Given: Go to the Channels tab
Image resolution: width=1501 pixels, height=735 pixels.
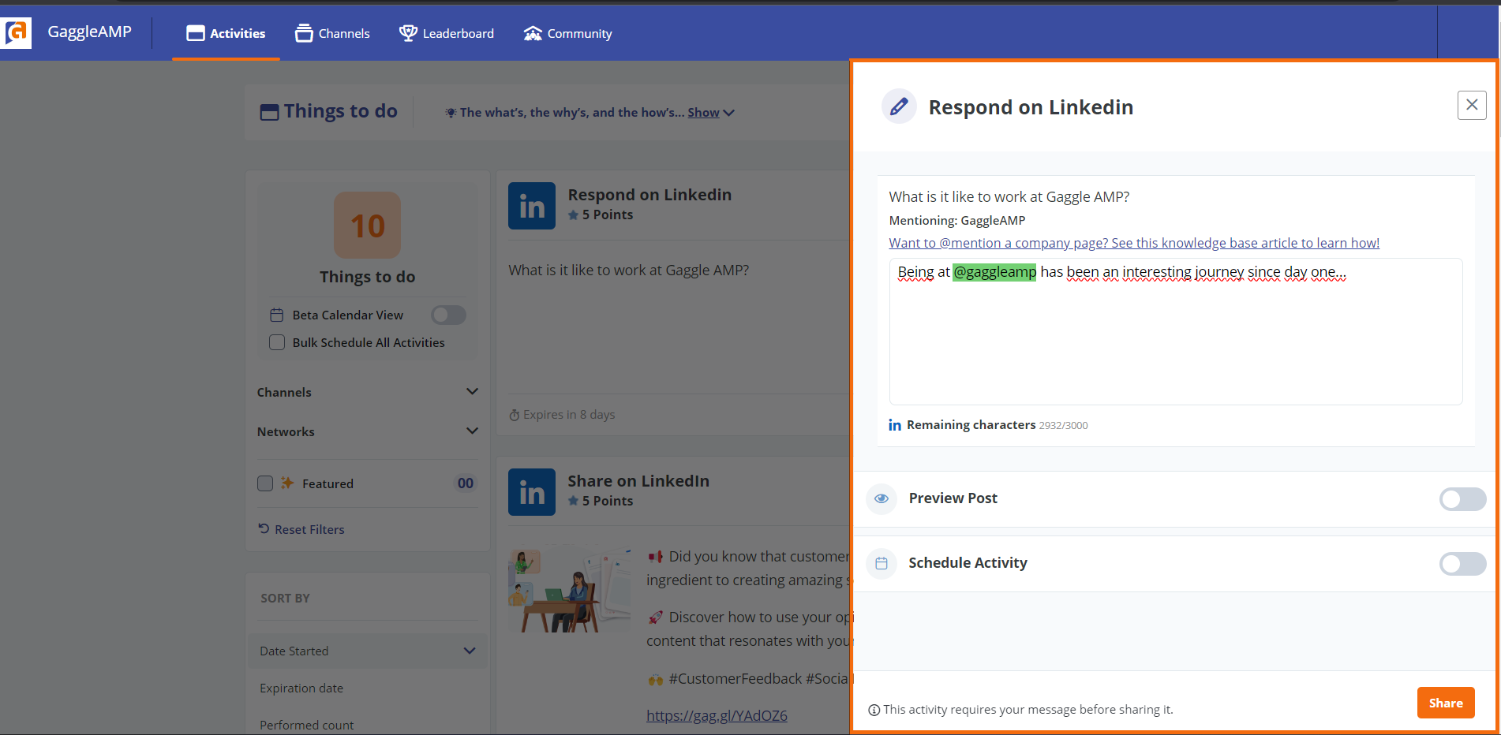Looking at the screenshot, I should click(332, 33).
